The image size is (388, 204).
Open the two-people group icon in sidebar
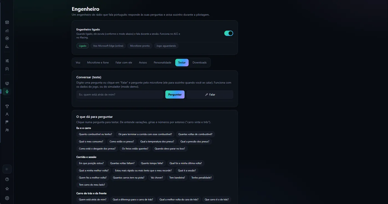[x=7, y=130]
